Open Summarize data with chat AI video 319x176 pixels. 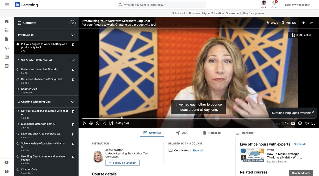click(x=38, y=124)
